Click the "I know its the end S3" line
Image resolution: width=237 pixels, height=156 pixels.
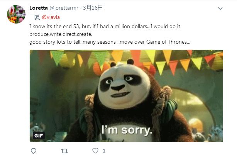(x=105, y=27)
